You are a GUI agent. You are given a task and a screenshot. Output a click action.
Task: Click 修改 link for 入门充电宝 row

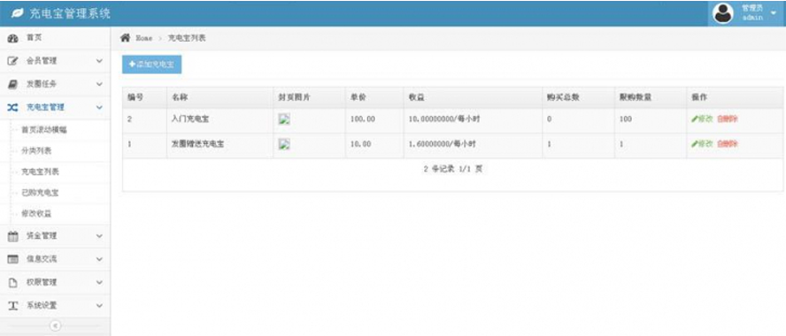point(702,119)
